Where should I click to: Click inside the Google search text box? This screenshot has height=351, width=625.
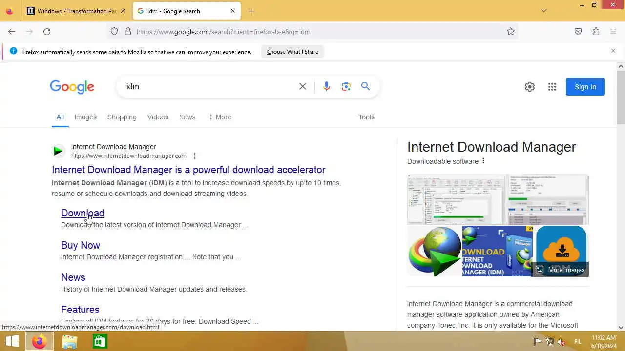210,86
